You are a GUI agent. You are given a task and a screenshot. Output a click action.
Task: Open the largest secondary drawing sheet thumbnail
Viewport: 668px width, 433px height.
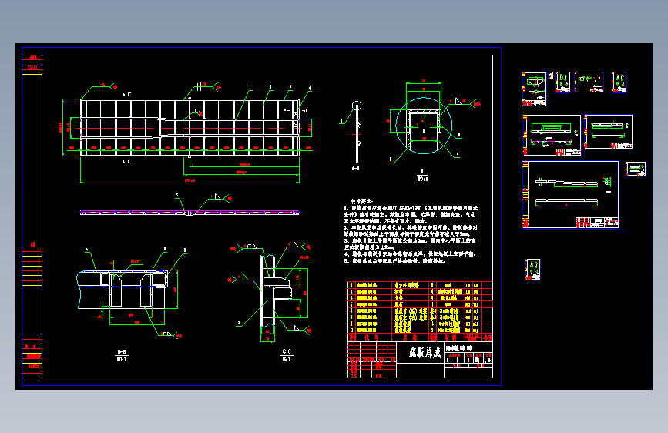coord(570,195)
